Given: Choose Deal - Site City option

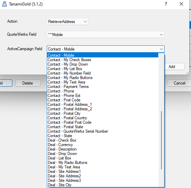Looking at the screenshot, I should (x=103, y=185).
